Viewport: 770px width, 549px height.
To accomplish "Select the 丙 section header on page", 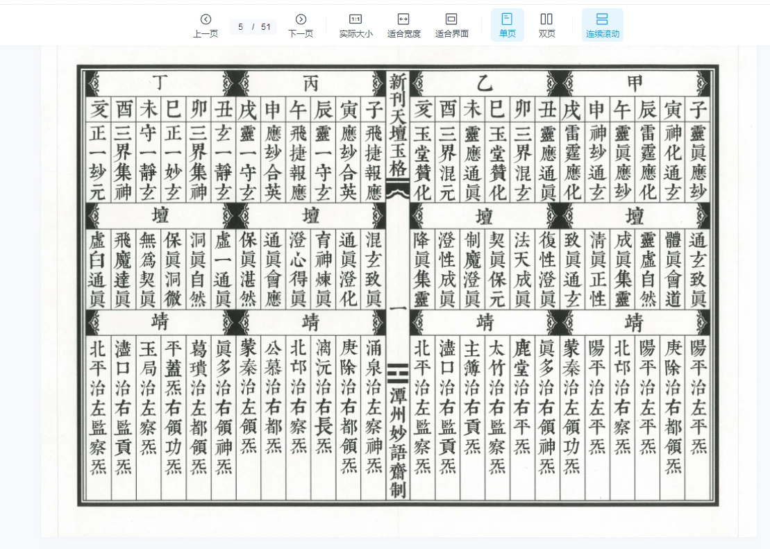I will coord(310,83).
